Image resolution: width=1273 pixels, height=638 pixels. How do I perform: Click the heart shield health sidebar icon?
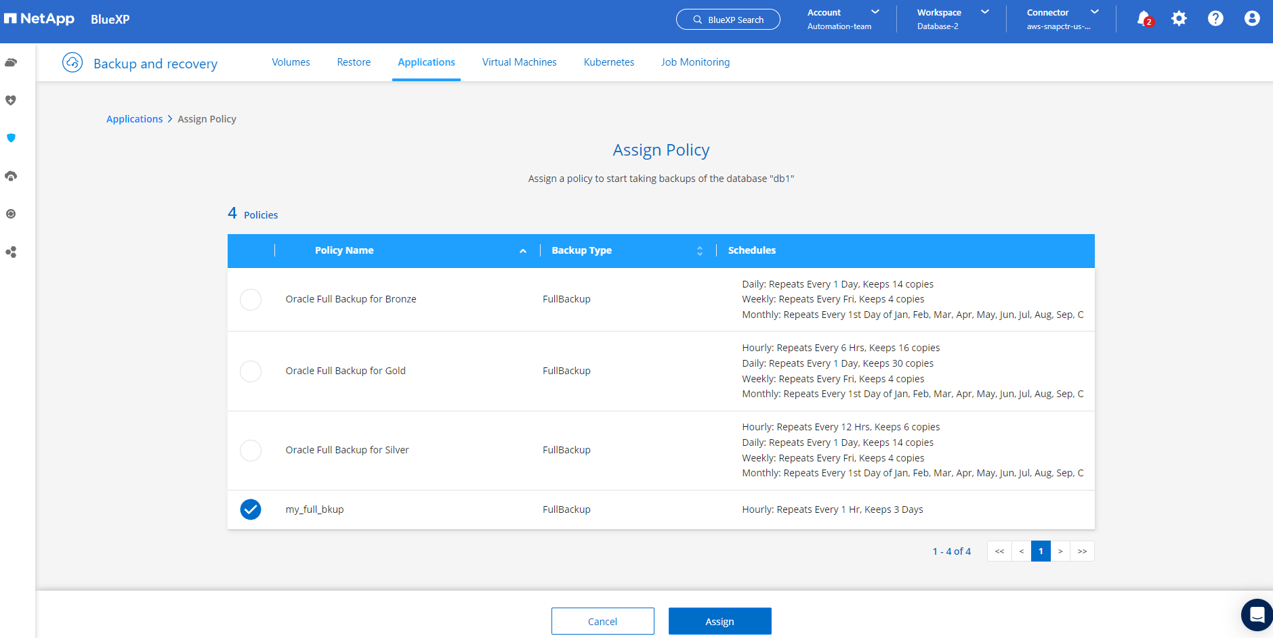[x=11, y=100]
